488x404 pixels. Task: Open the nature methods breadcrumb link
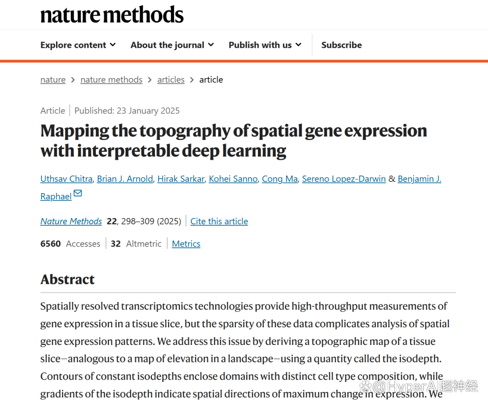click(112, 80)
